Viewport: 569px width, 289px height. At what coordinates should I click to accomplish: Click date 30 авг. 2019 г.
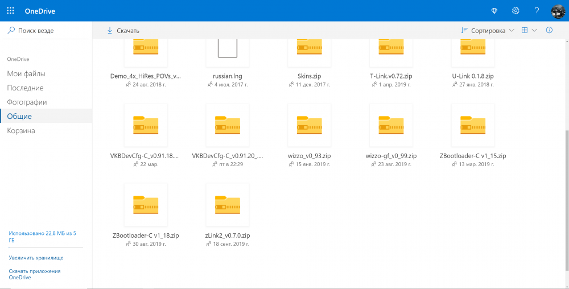coord(149,244)
